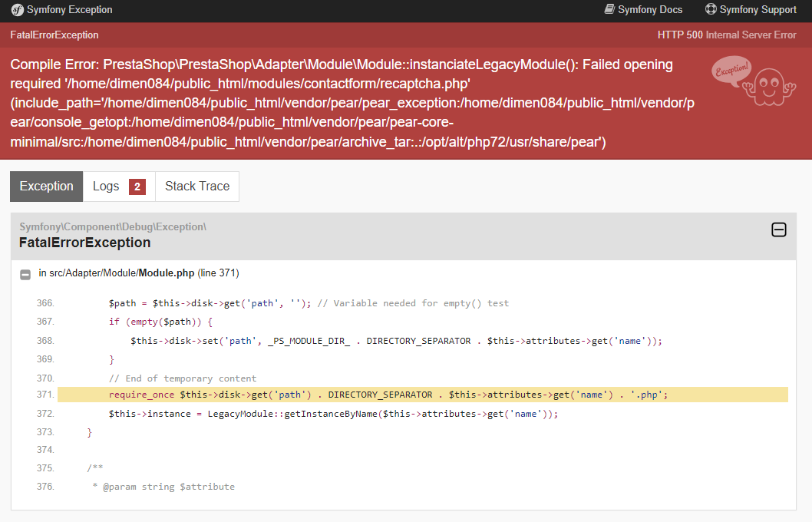The image size is (812, 522).
Task: Click line number 375
Action: click(x=45, y=468)
